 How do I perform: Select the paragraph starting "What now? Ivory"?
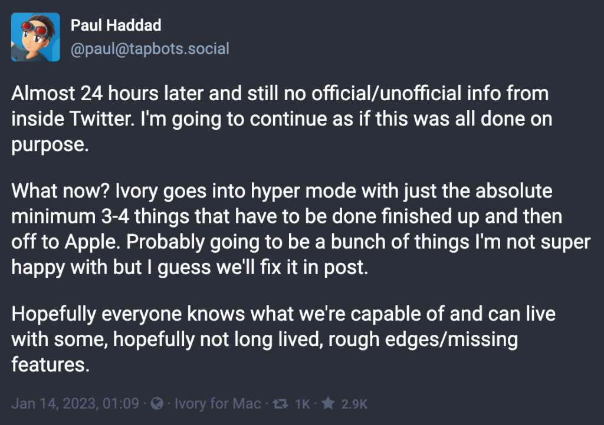point(301,229)
